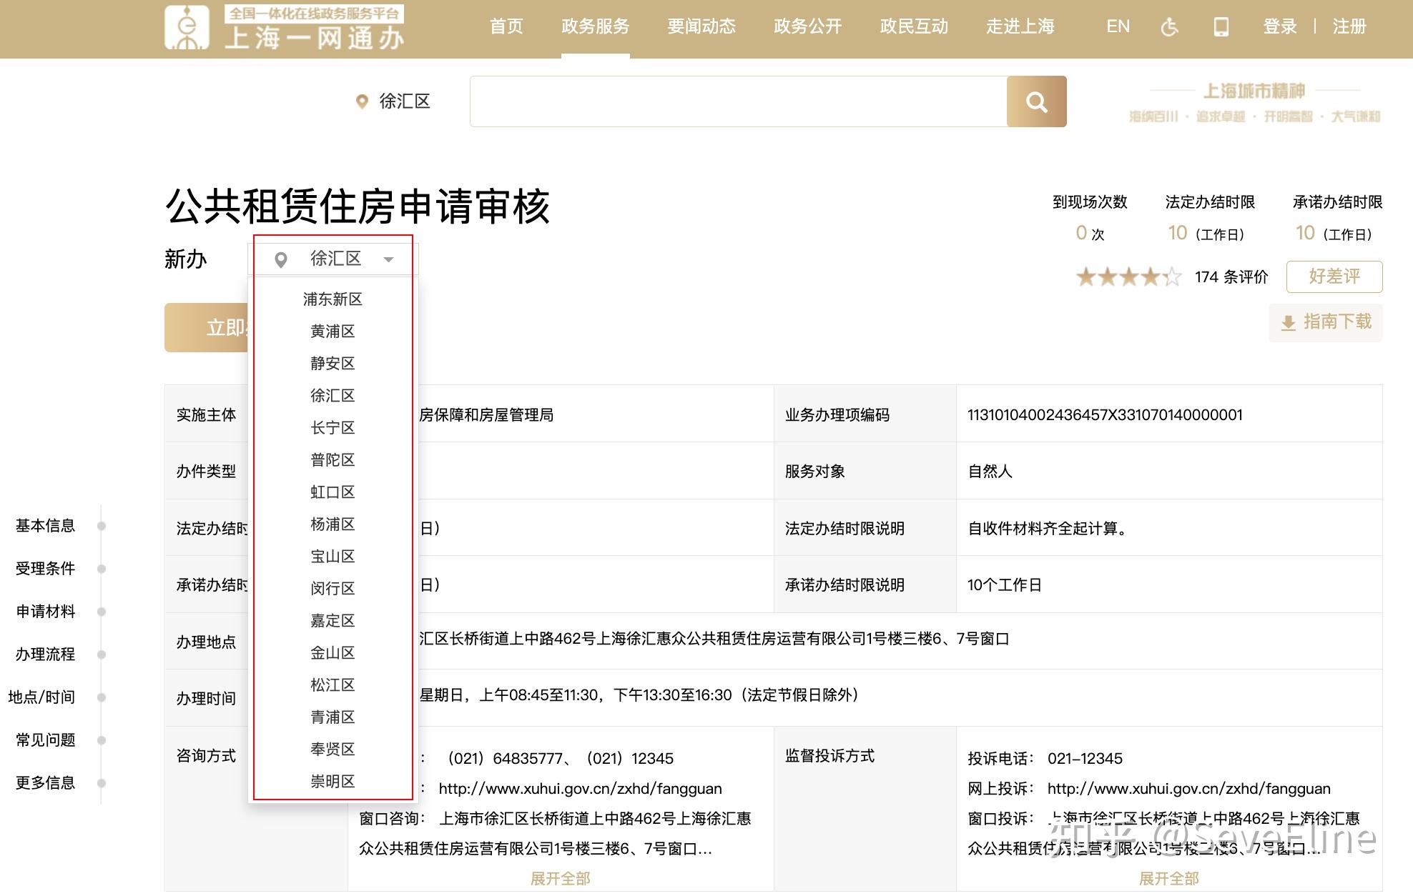Click the magnifier search button

coord(1036,101)
